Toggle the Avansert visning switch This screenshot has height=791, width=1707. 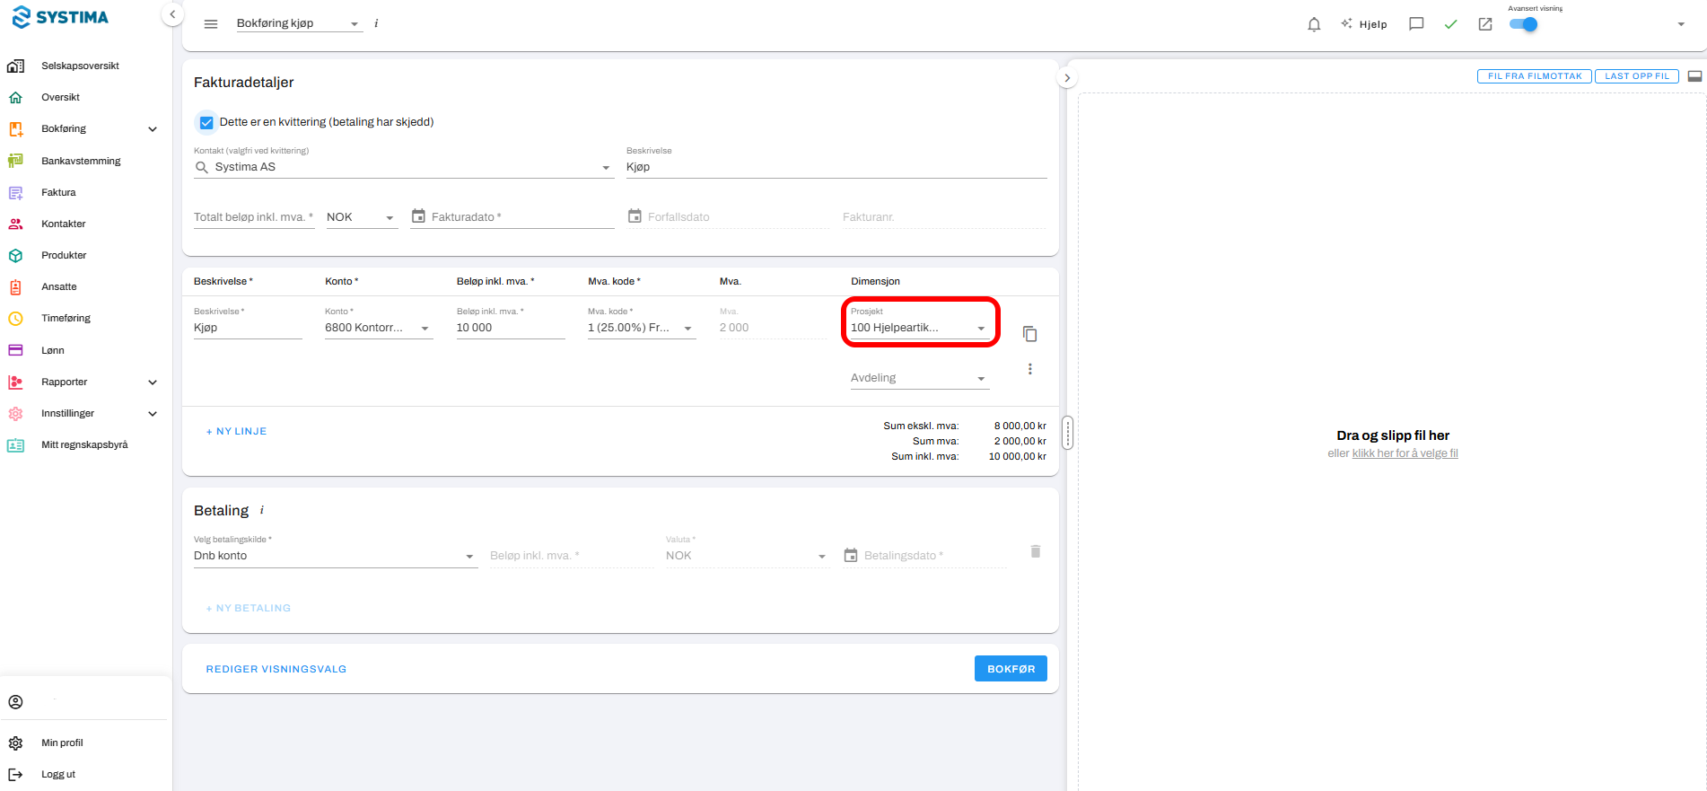pos(1524,24)
